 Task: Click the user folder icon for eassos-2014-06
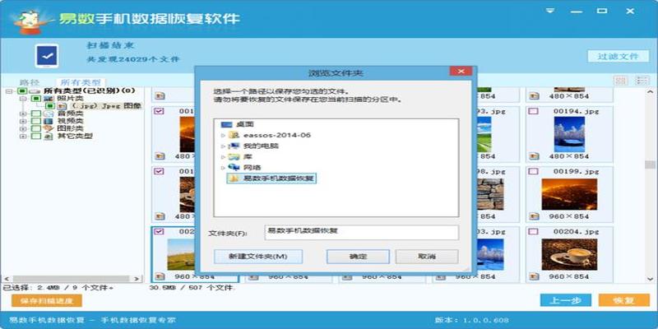[234, 135]
